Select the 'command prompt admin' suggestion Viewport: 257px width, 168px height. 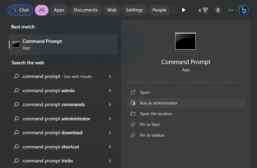[x=63, y=91]
